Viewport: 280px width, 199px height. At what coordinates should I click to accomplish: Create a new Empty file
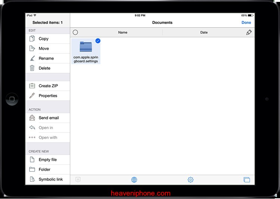click(47, 160)
